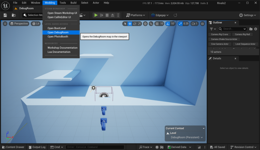Open the File menu
Image resolution: width=260 pixels, height=150 pixels.
(x=15, y=3)
